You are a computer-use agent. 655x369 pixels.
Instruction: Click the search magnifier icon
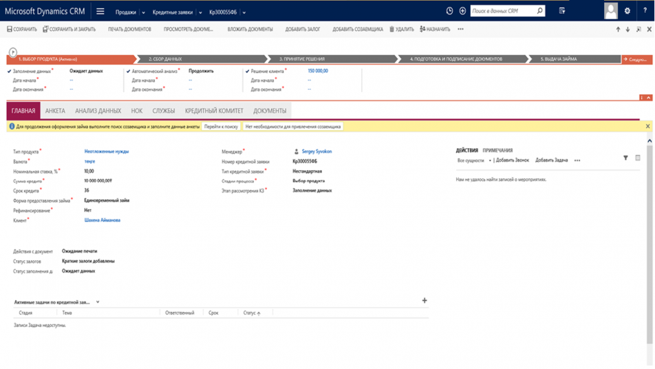[540, 11]
